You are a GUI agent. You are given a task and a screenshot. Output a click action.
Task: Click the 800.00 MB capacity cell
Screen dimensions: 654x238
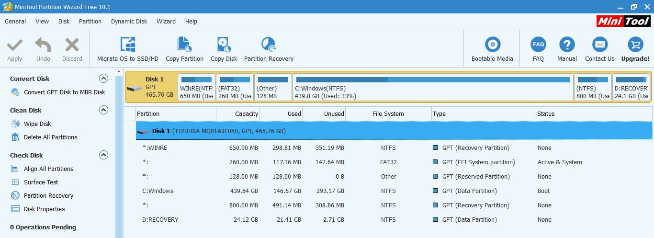(244, 205)
